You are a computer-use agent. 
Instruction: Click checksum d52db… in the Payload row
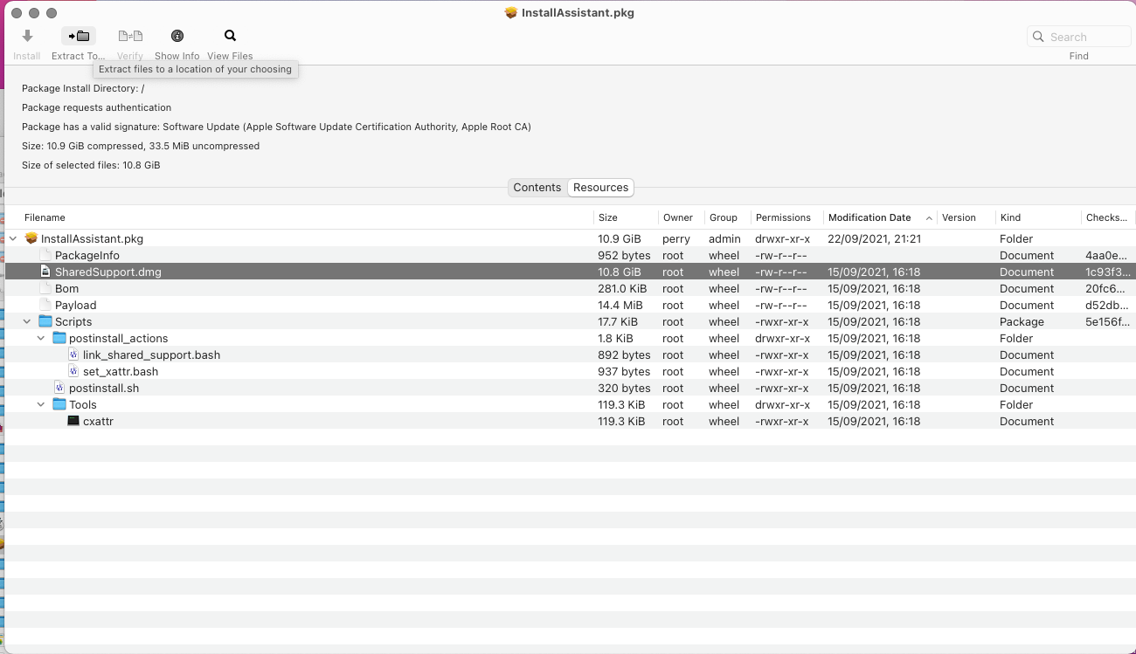point(1106,305)
